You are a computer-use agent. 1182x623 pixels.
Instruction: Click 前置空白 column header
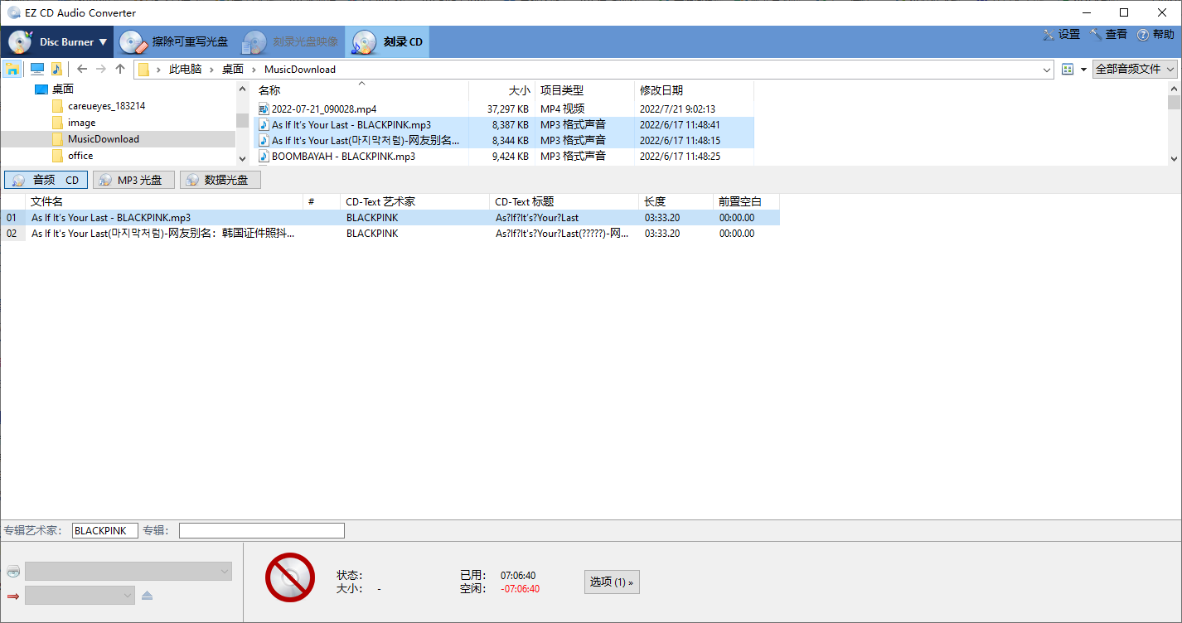click(x=746, y=201)
